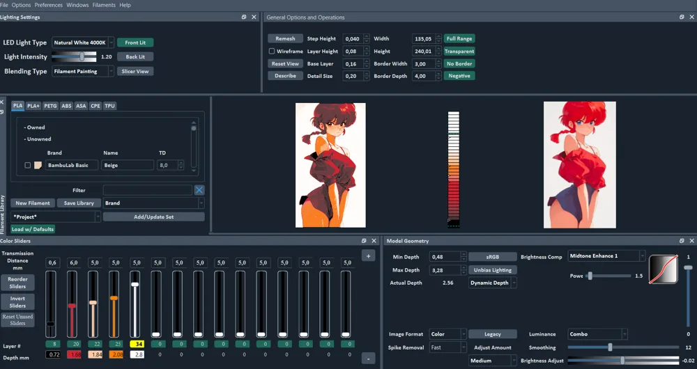697x369 pixels.
Task: Switch to the TPU filament tab
Action: [x=109, y=106]
